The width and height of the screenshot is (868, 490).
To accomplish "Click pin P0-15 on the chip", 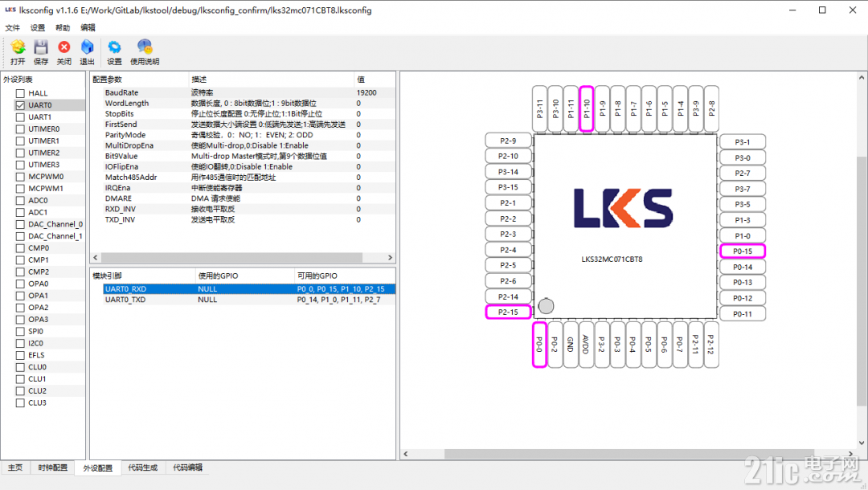I will click(743, 251).
